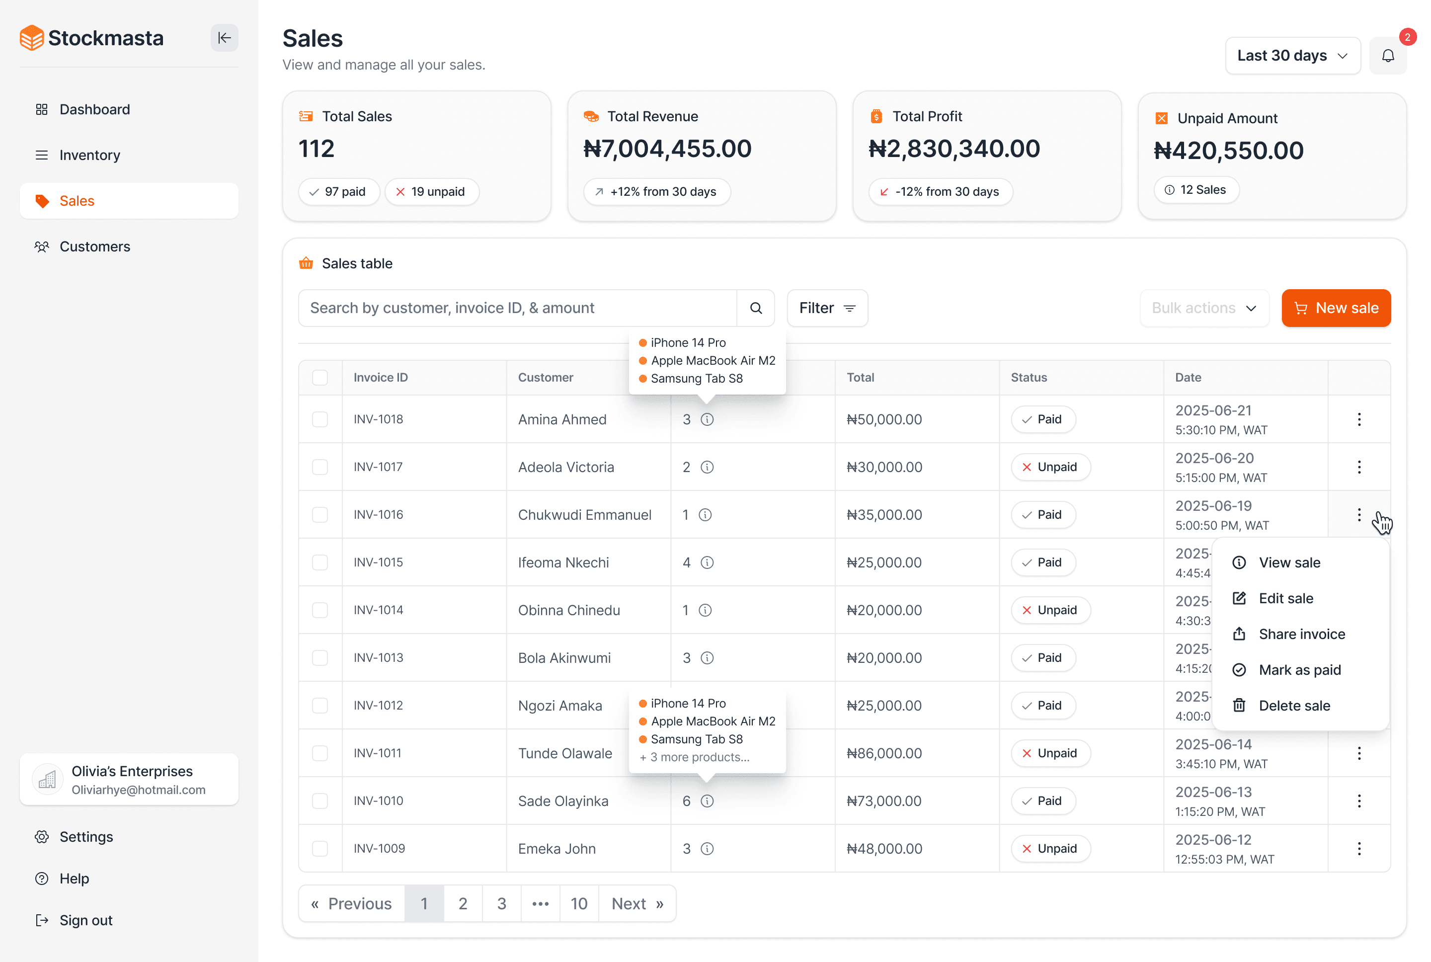Go to page 2 of sales

pyautogui.click(x=463, y=904)
